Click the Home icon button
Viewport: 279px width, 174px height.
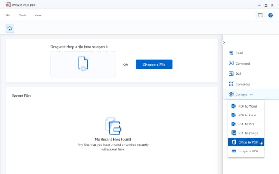10,29
